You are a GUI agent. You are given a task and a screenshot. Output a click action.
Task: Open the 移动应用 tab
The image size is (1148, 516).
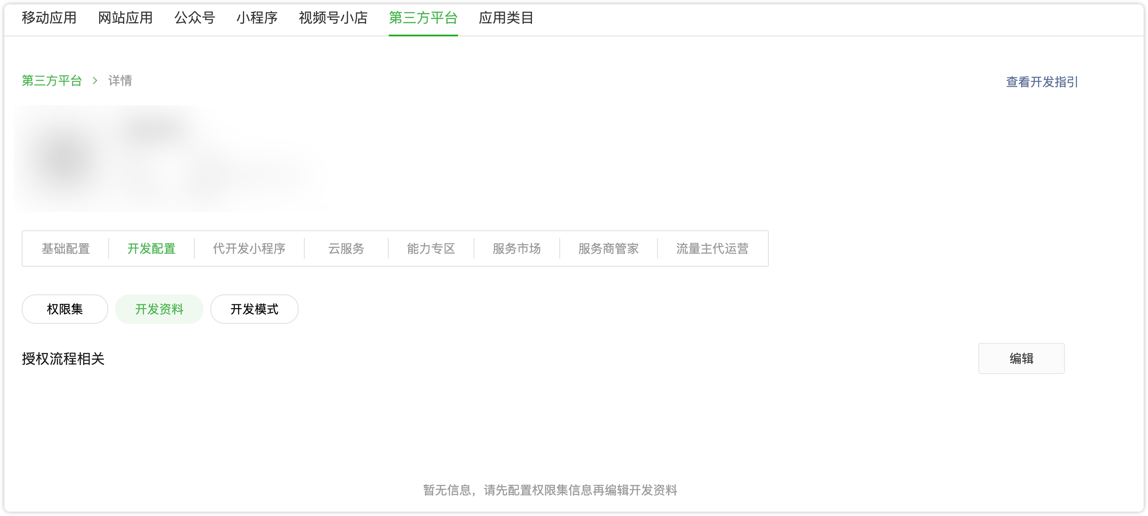pos(49,18)
